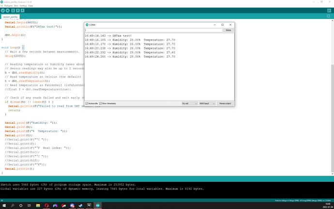The height and width of the screenshot is (209, 334).
Task: Click the dht.begin(); code line
Action: point(15,35)
